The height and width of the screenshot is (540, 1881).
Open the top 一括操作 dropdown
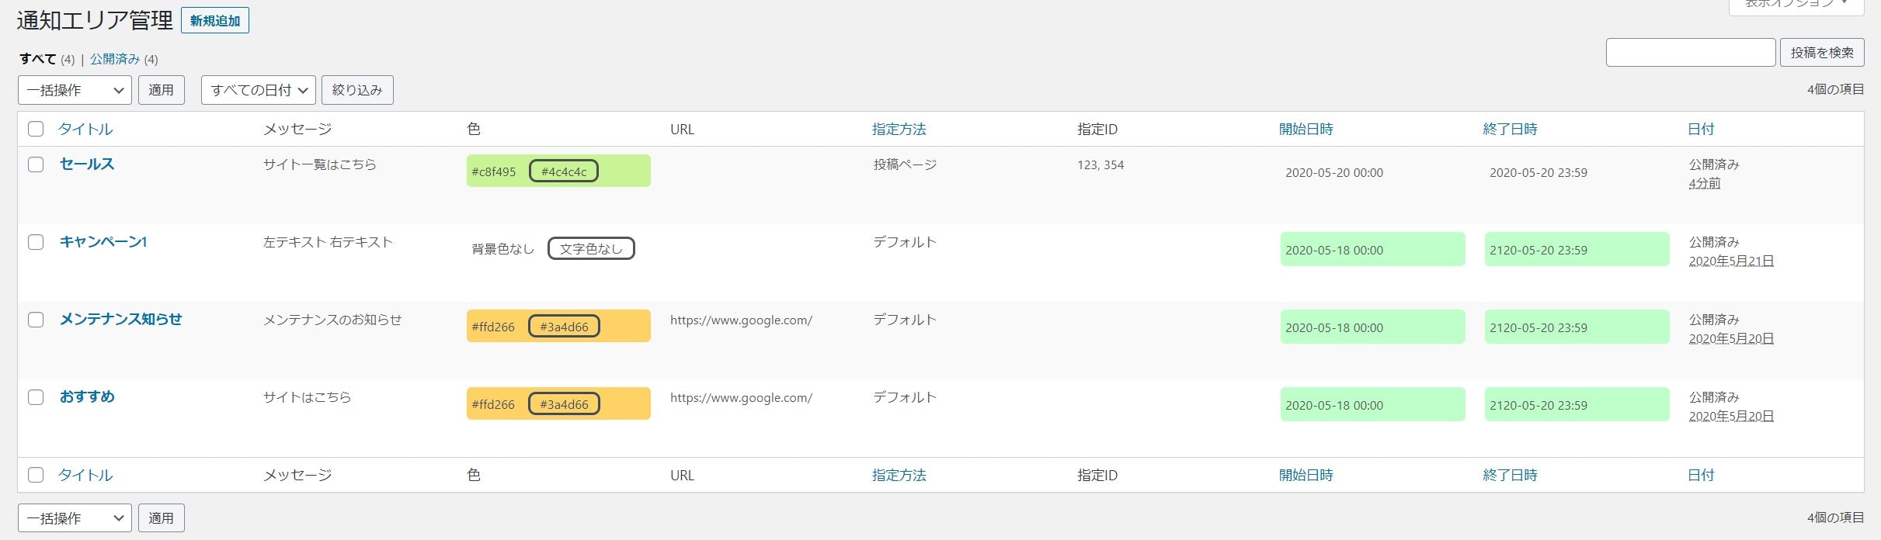click(75, 90)
